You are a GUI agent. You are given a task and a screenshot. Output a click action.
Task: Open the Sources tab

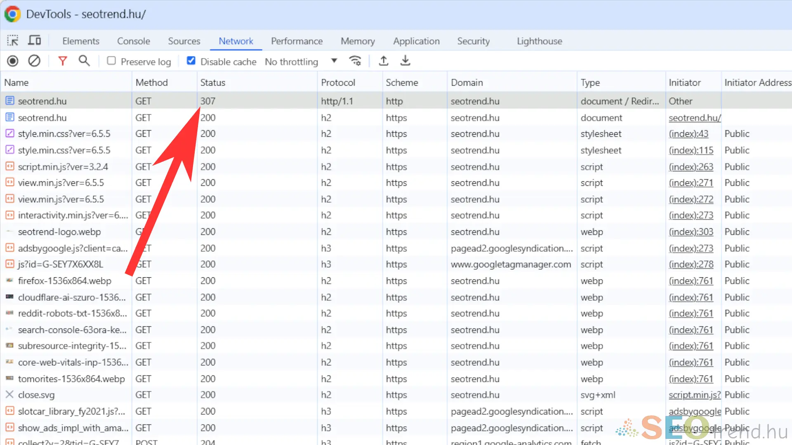click(184, 41)
